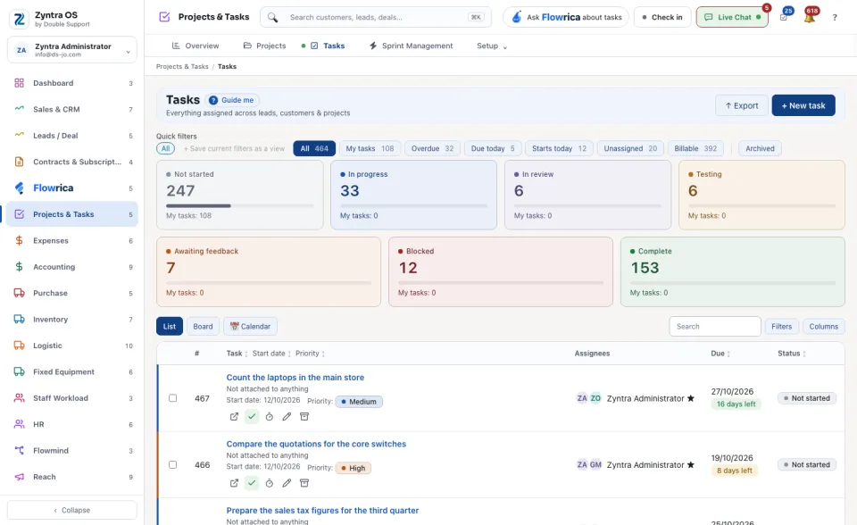Screen dimensions: 857x525
Task: Expand the Zyntra Administrator account dropdown
Action: click(x=71, y=50)
